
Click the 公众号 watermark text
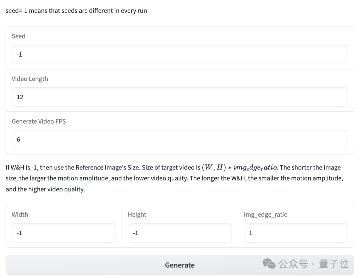[293, 264]
